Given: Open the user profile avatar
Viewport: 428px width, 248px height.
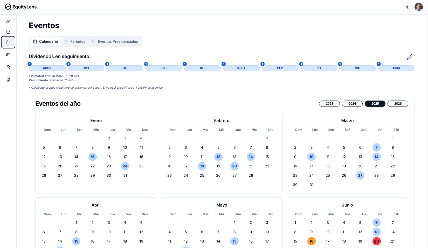Looking at the screenshot, I should pyautogui.click(x=418, y=7).
